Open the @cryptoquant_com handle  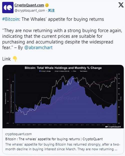(x=30, y=11)
